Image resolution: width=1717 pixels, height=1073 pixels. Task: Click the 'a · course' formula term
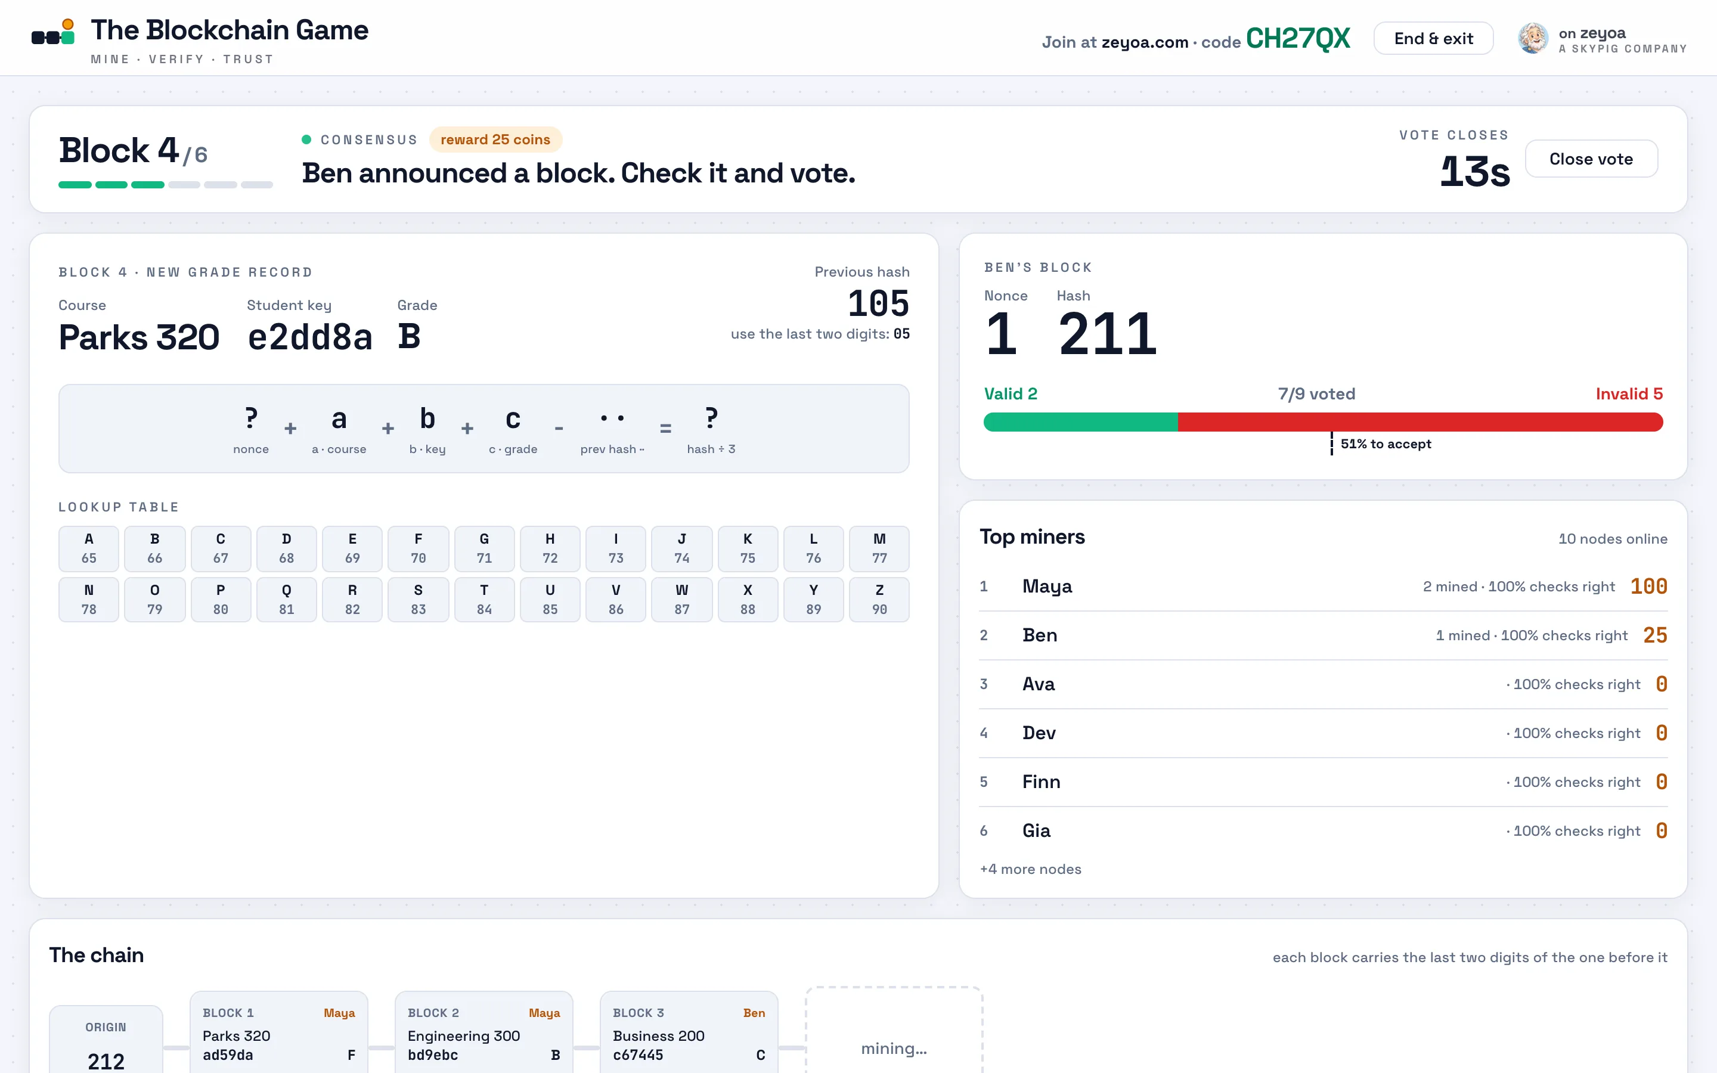339,429
